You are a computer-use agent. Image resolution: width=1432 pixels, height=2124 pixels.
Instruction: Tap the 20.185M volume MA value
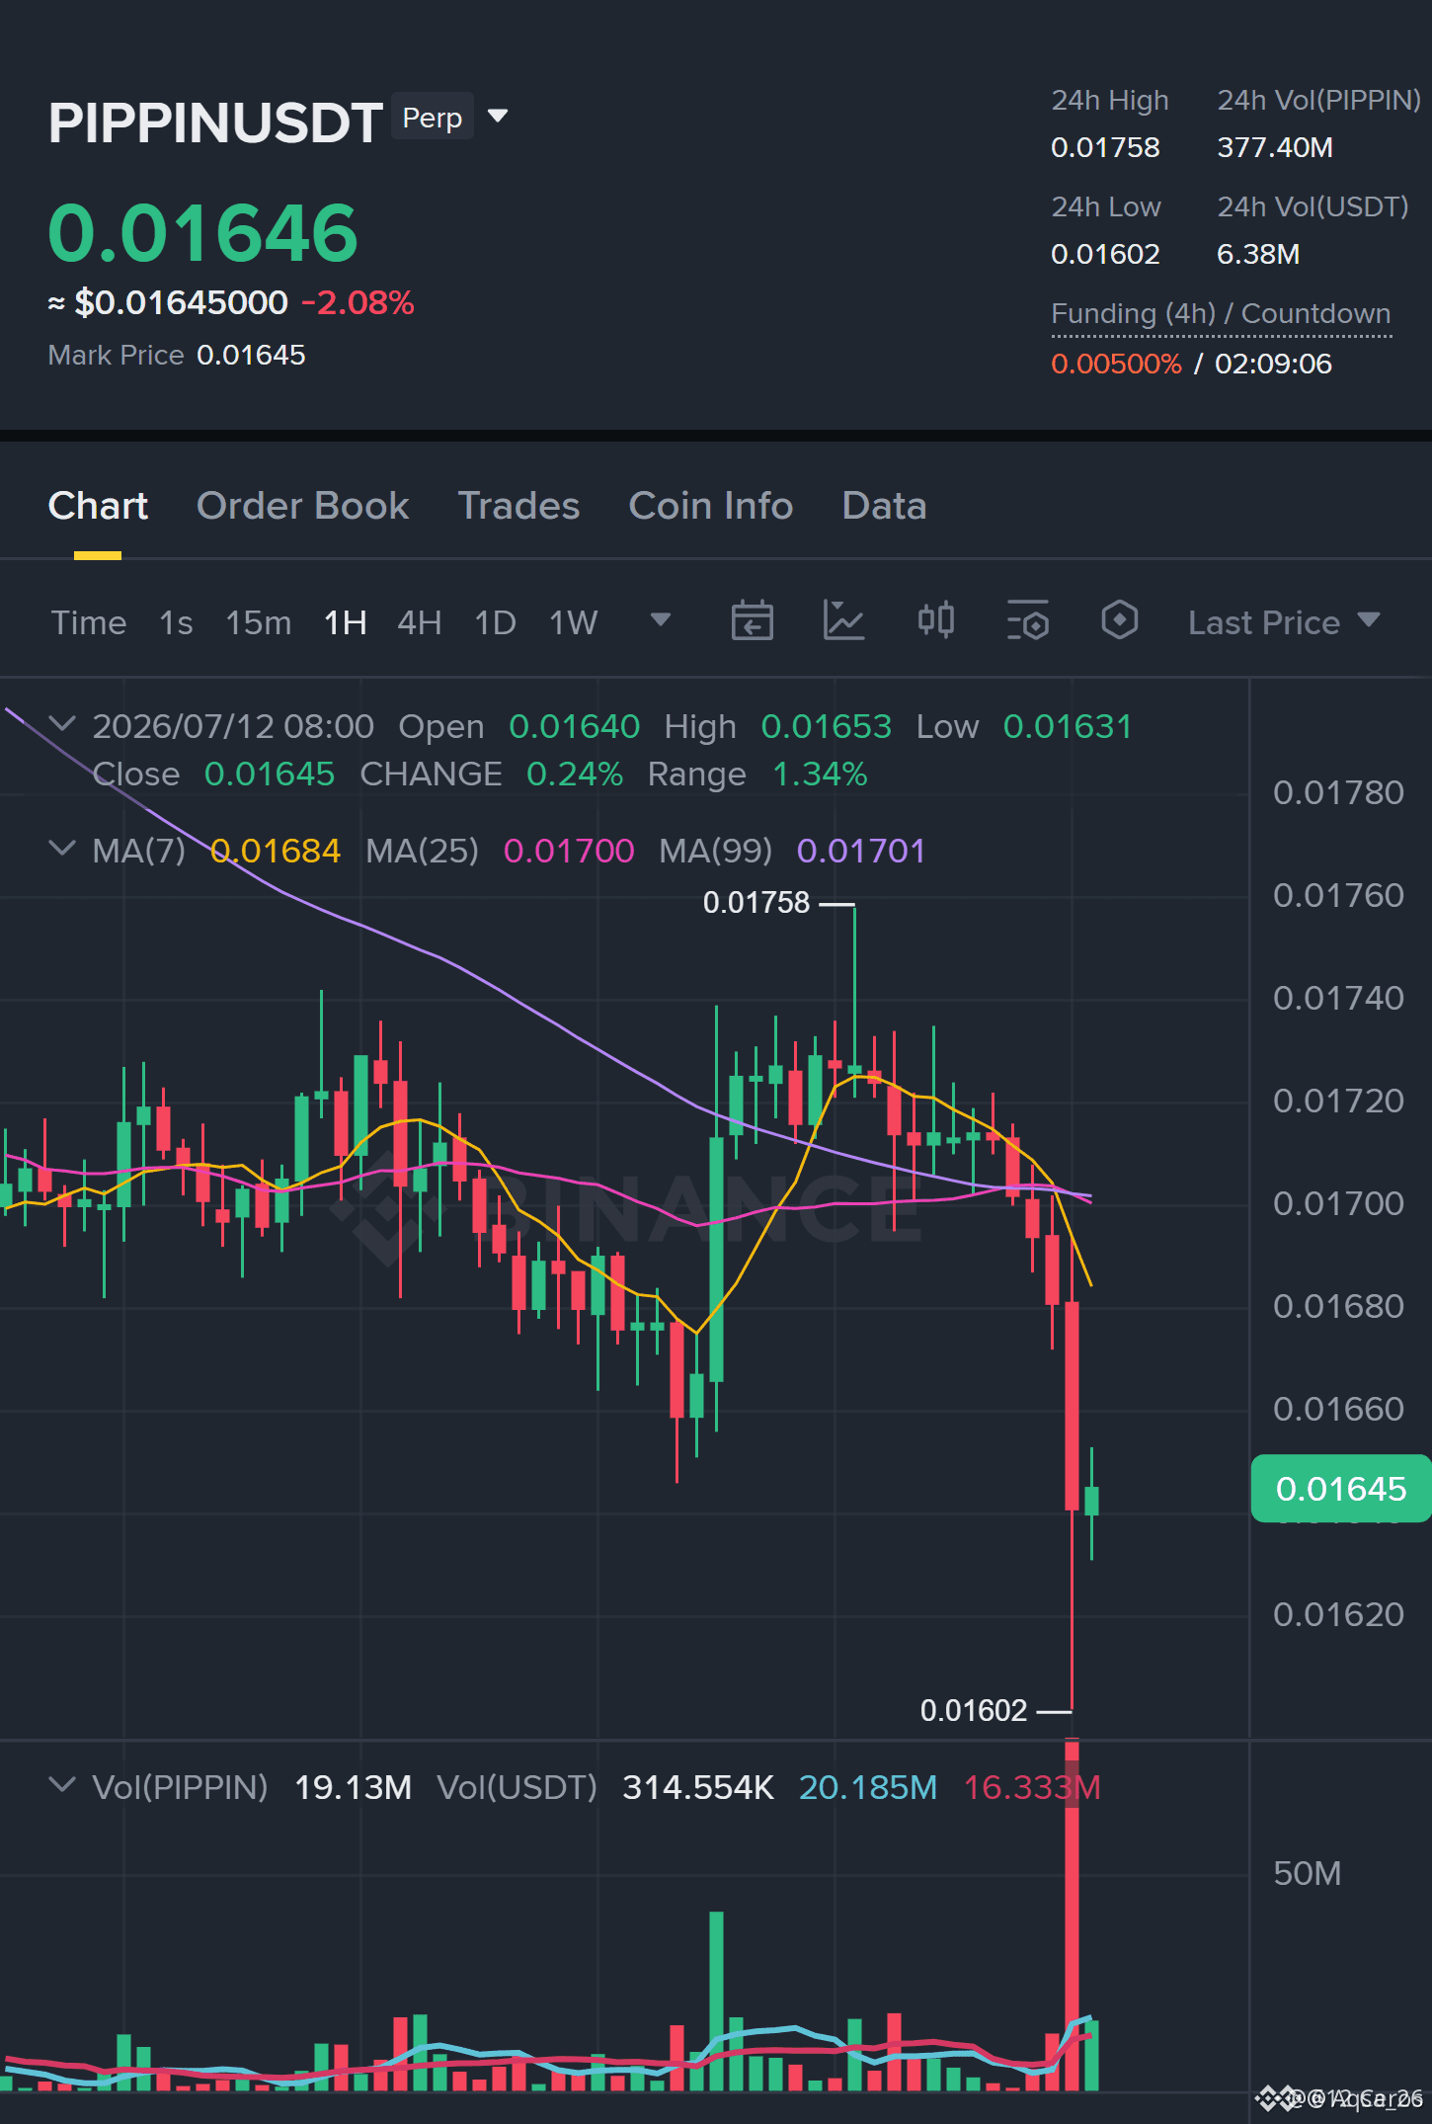[868, 1787]
